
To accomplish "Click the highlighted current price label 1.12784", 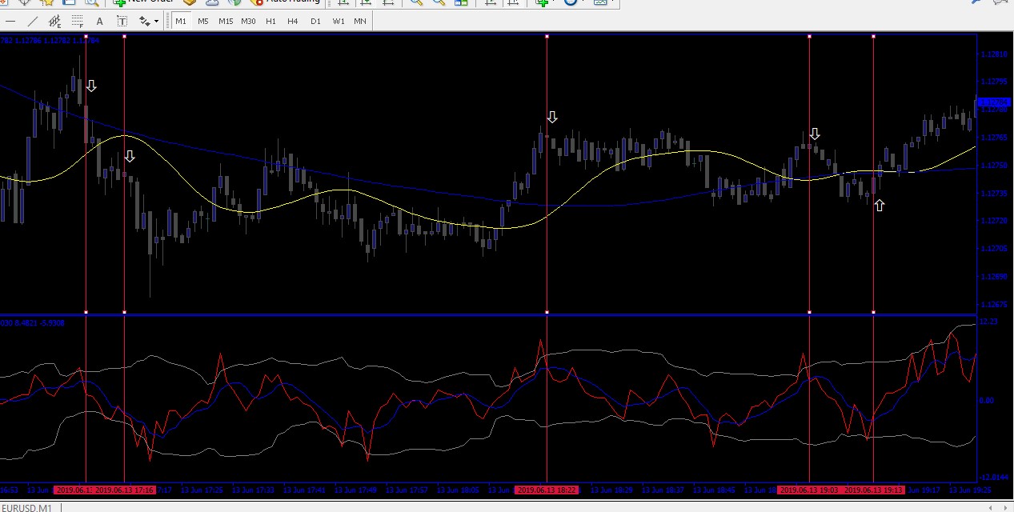I will tap(995, 102).
